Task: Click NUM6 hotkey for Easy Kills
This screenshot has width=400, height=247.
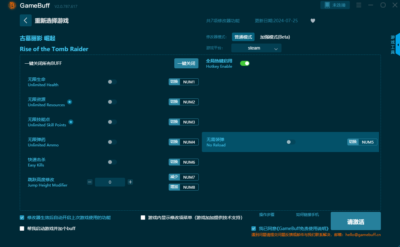Action: (x=189, y=162)
